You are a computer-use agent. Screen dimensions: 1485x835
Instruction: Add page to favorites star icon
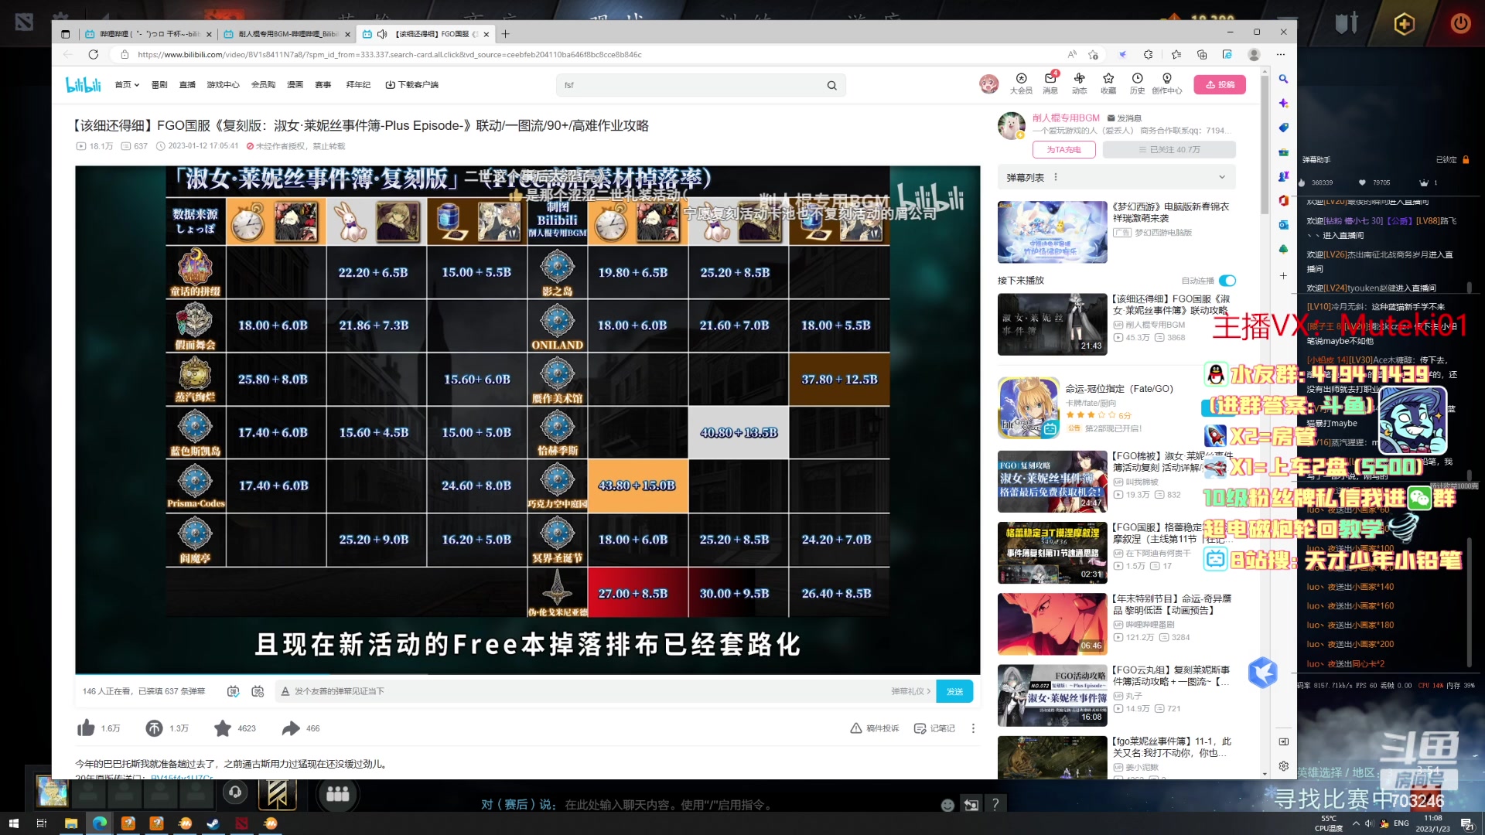point(1093,55)
